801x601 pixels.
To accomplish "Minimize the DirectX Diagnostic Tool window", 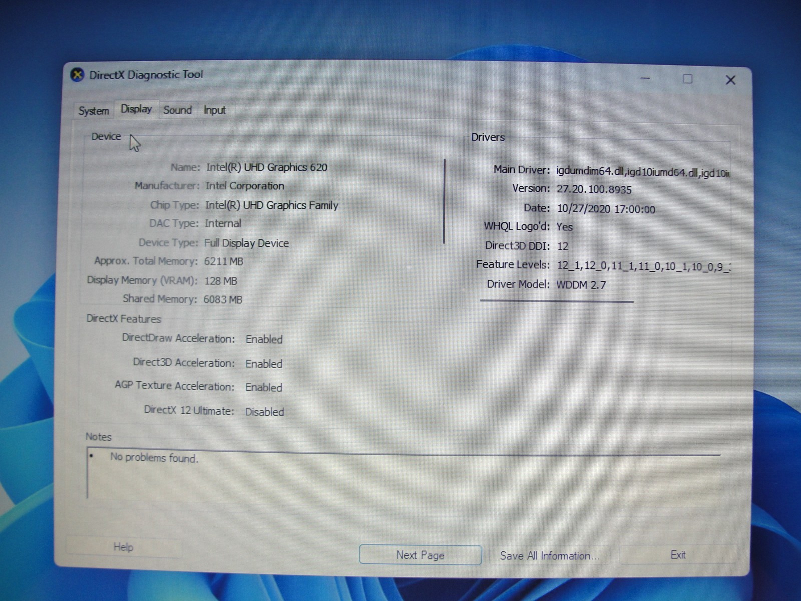I will point(645,79).
